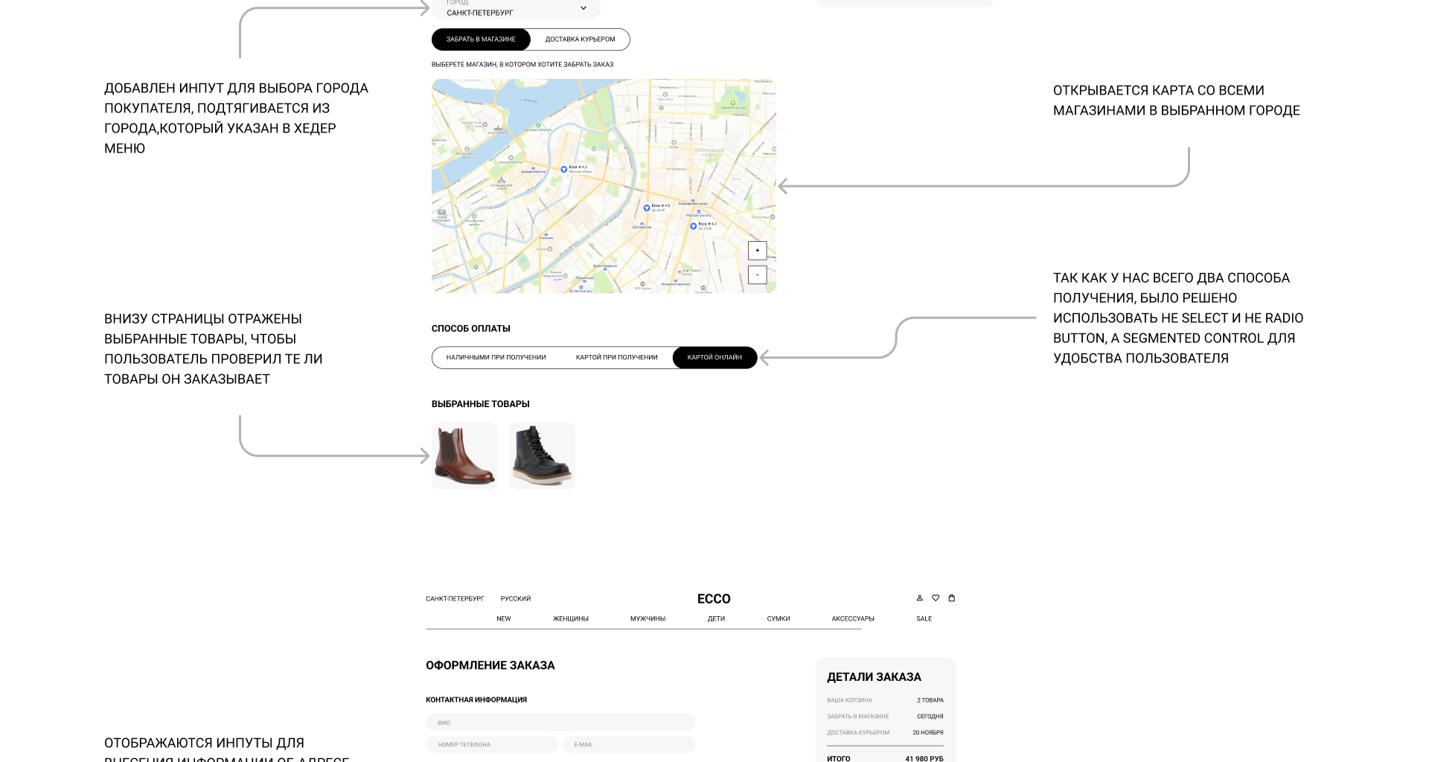
Task: Choose «Наличными при получении» payment
Action: pyautogui.click(x=496, y=358)
